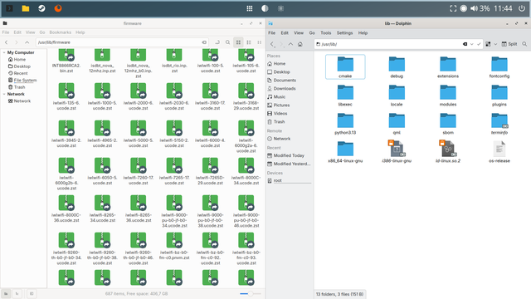Image resolution: width=531 pixels, height=299 pixels.
Task: Open search in Dolphin toolbar
Action: [524, 44]
